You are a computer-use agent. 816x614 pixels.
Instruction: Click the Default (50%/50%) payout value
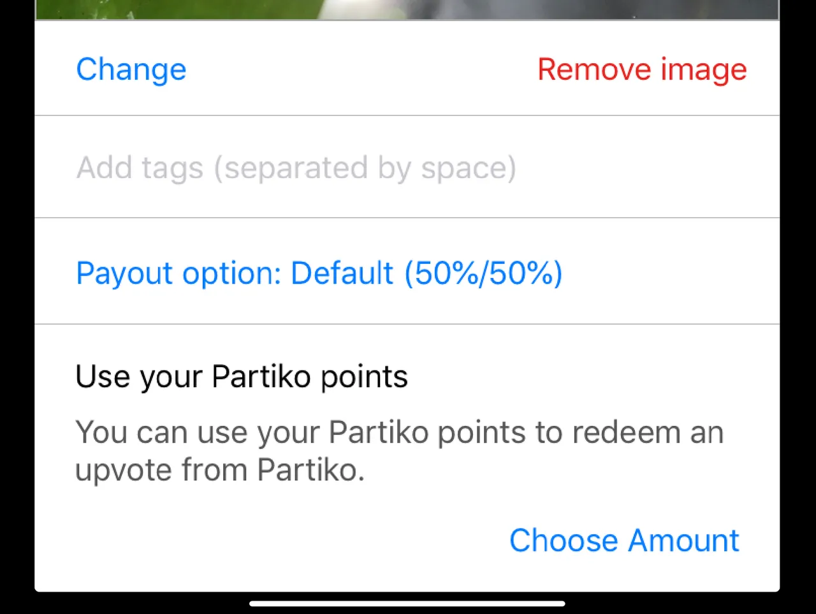pos(426,273)
